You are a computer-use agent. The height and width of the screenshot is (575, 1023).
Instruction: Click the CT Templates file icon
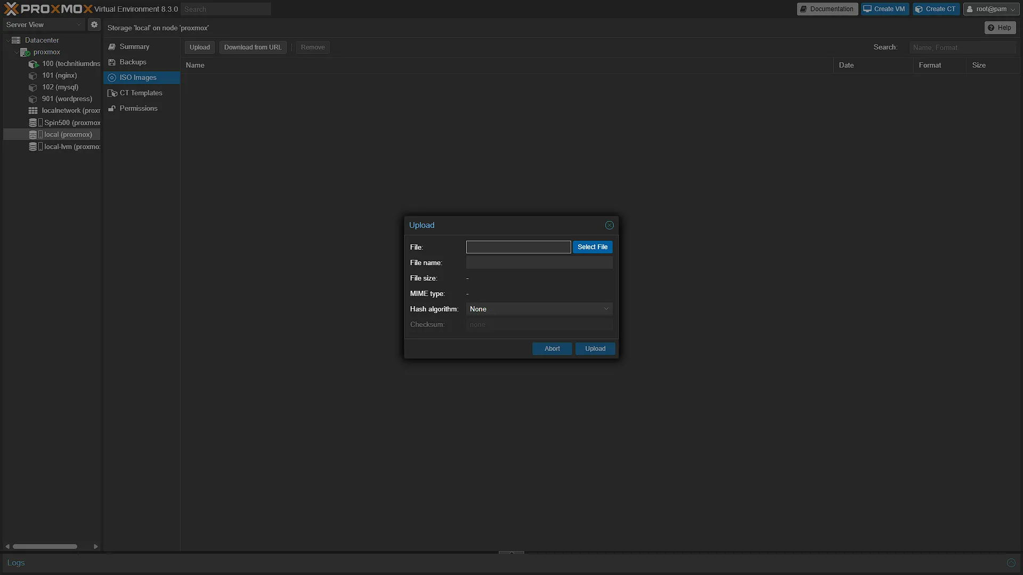(112, 93)
